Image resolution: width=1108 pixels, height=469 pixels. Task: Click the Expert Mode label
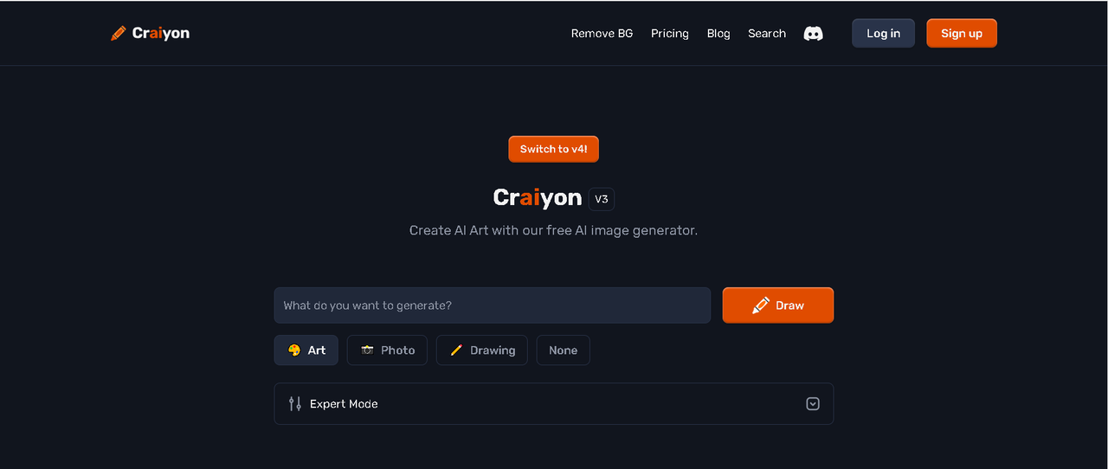(x=344, y=404)
